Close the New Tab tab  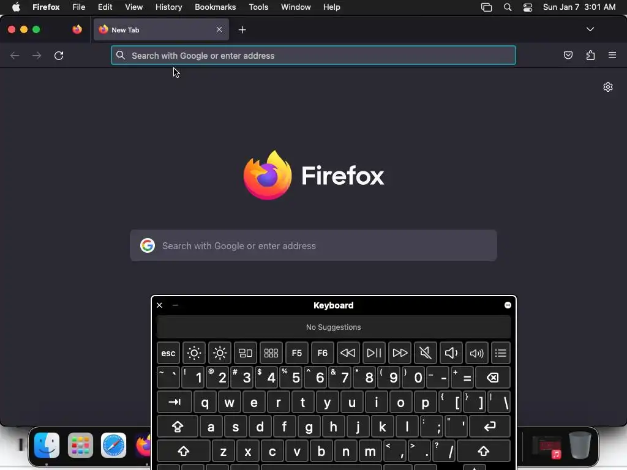click(219, 29)
